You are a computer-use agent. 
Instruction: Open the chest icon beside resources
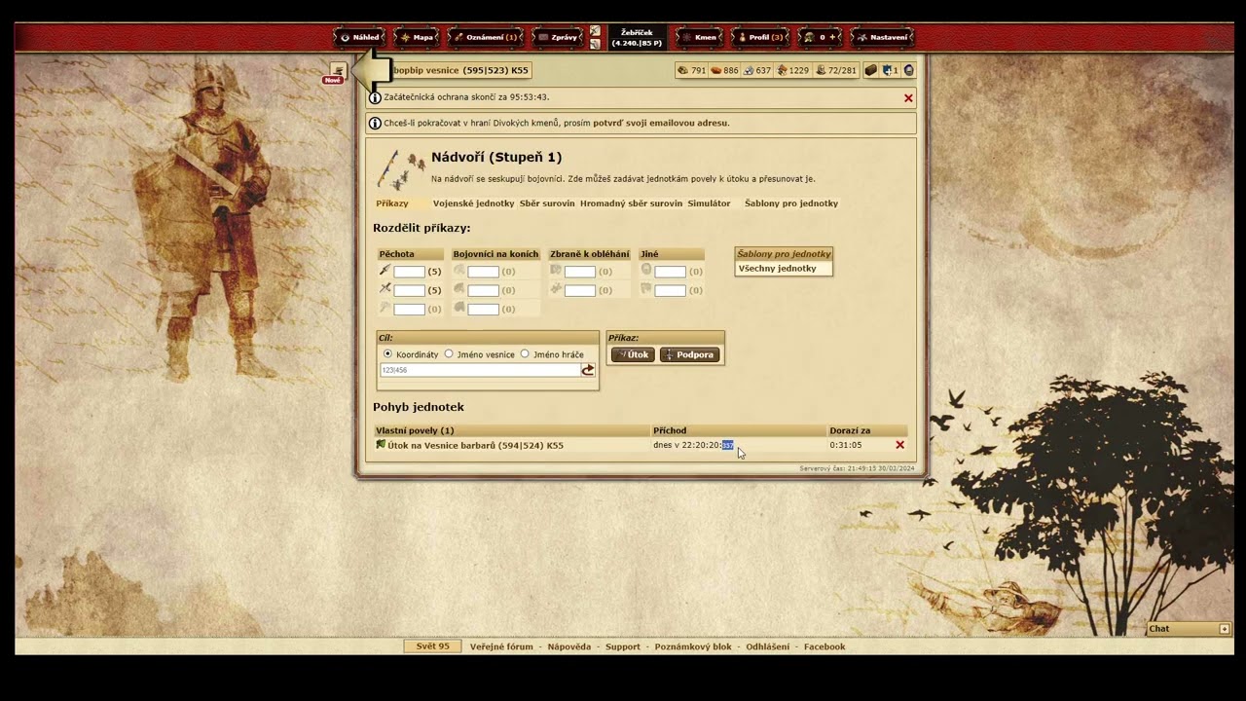[x=871, y=70]
